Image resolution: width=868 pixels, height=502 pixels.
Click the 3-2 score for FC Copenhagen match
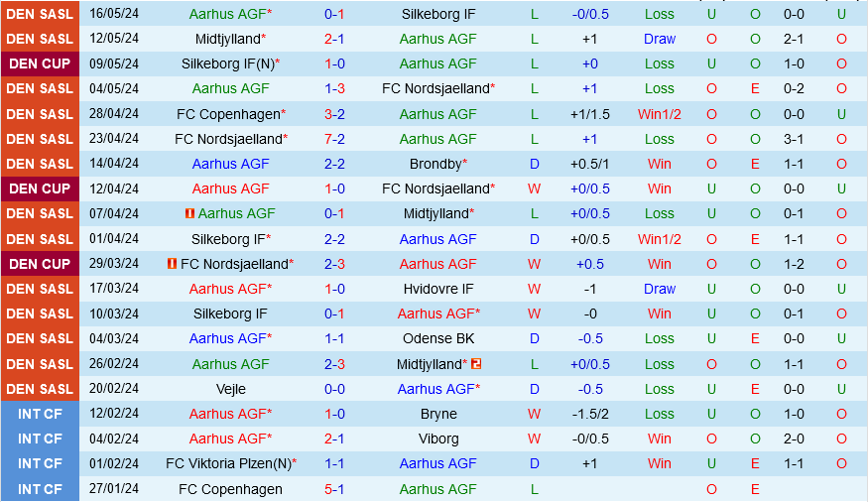click(x=334, y=114)
